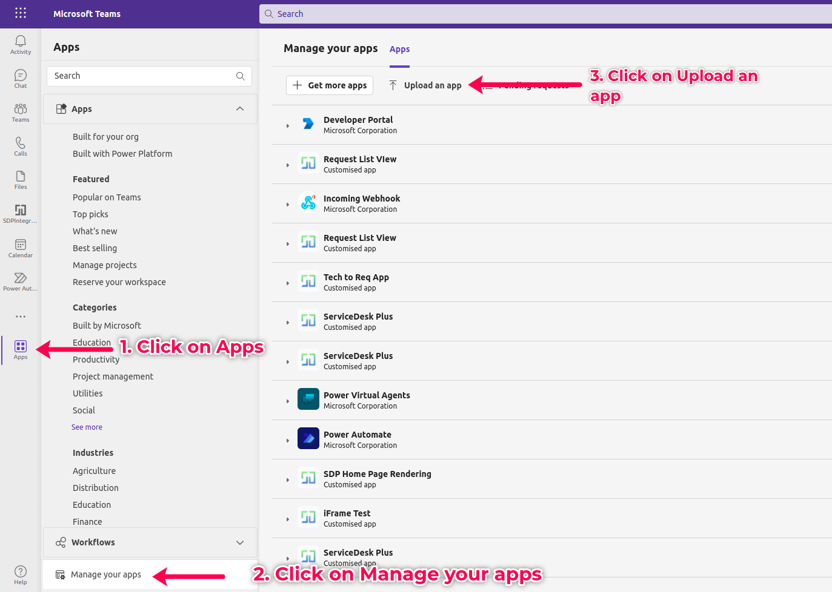Expand the Power Virtual Agents row
The height and width of the screenshot is (592, 832).
click(288, 401)
